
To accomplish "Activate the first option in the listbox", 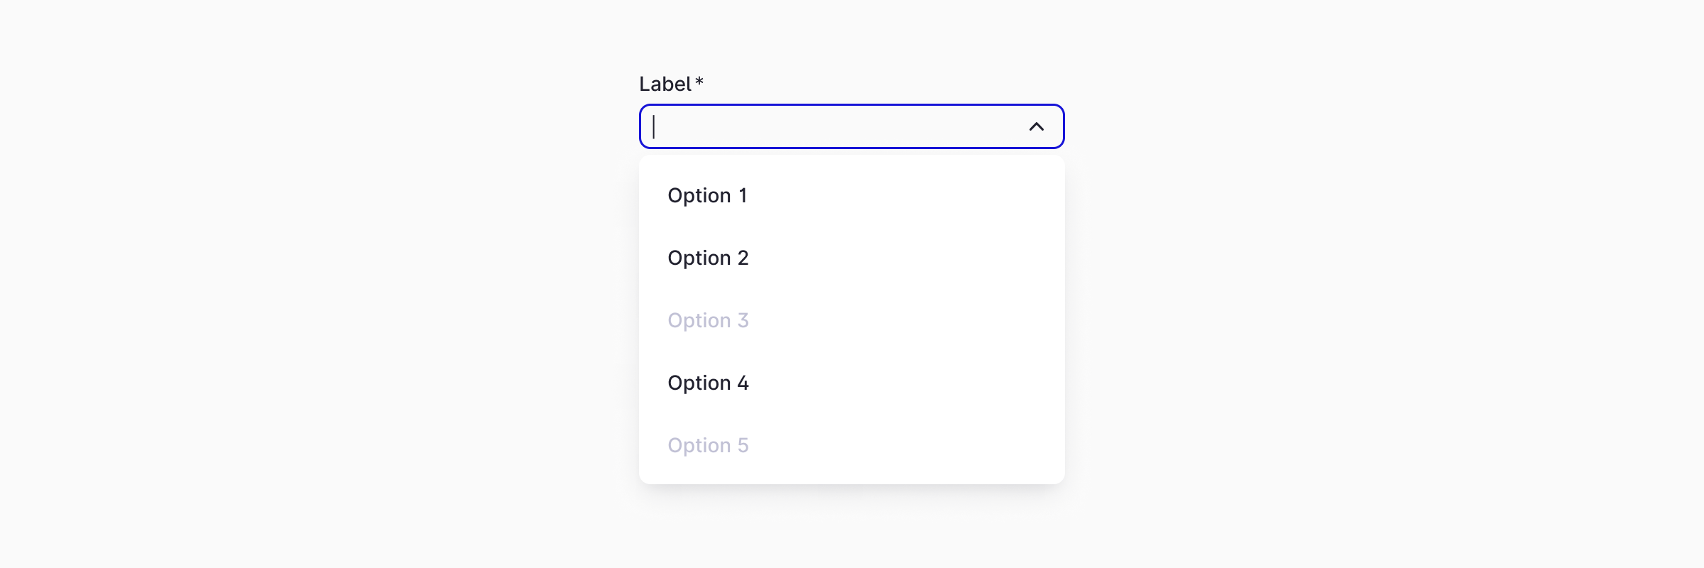I will (707, 195).
